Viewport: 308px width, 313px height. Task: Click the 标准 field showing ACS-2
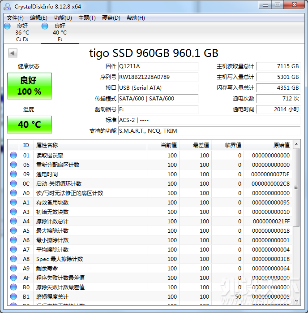point(209,120)
